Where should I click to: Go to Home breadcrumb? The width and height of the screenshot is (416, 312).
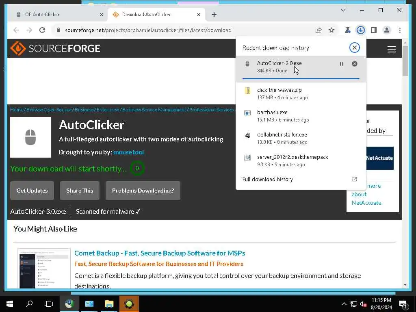(x=16, y=110)
